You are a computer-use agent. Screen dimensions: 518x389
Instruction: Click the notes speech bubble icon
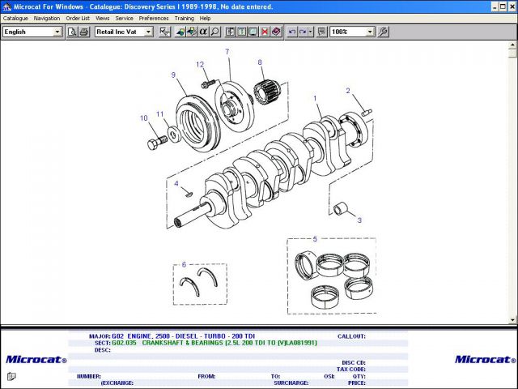(321, 32)
